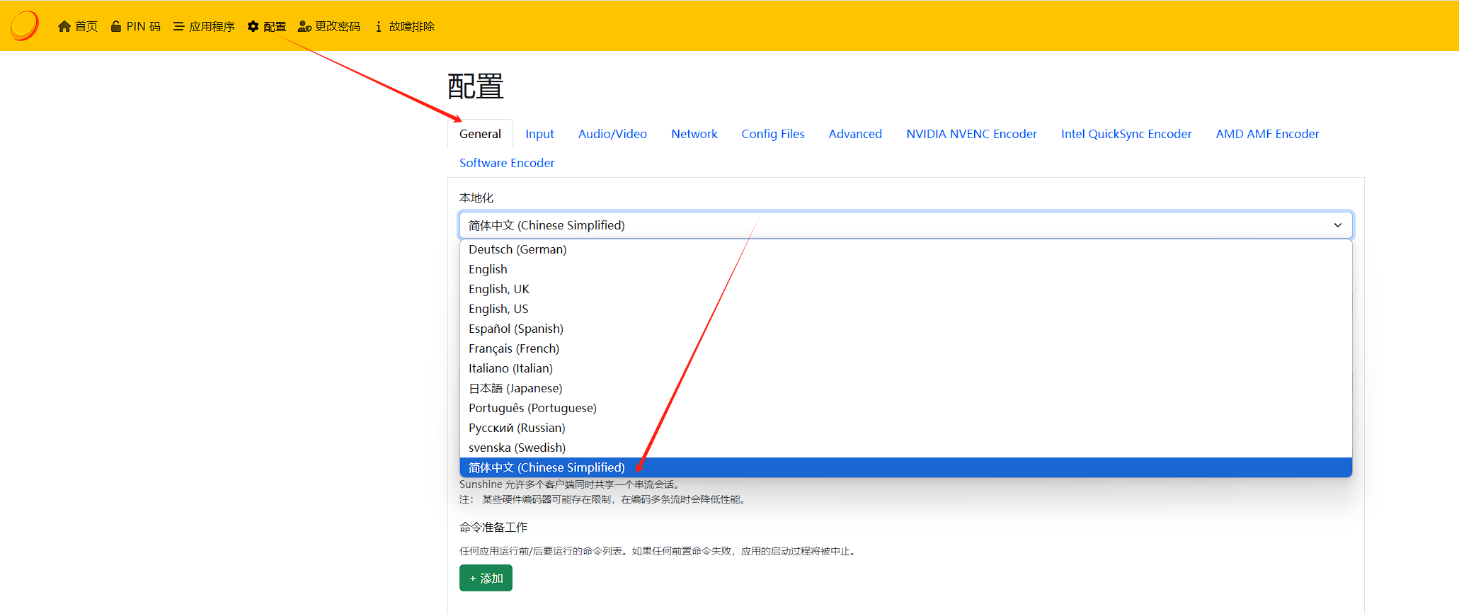Choose the plain English option

point(906,269)
